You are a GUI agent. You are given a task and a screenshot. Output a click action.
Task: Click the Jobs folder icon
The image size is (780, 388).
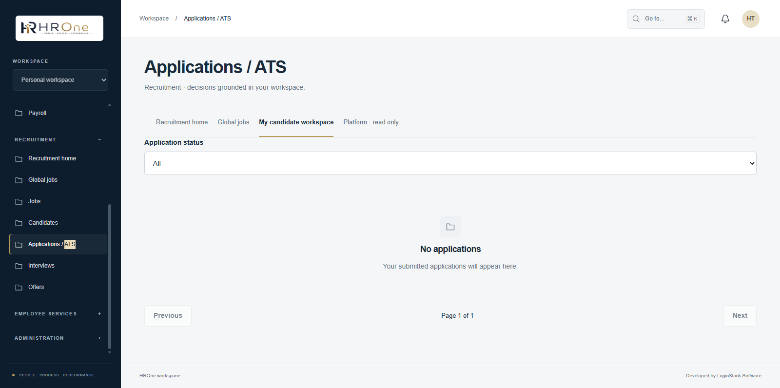click(x=19, y=201)
